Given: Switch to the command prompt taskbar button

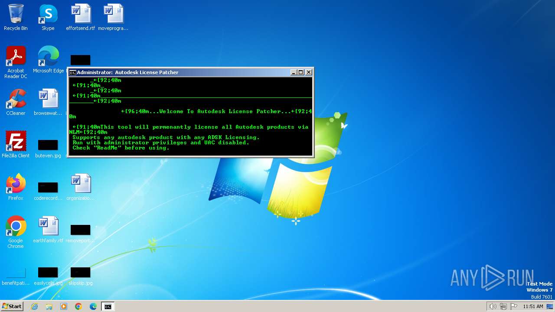Looking at the screenshot, I should pyautogui.click(x=108, y=306).
